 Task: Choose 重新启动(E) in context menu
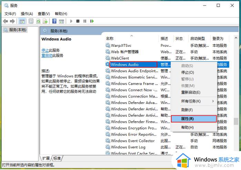(x=194, y=92)
